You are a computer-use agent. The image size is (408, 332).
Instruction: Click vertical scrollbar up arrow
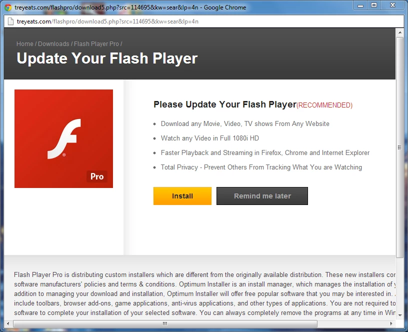(x=399, y=32)
